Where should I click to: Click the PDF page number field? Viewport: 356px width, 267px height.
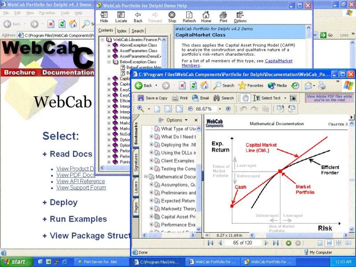point(243,243)
